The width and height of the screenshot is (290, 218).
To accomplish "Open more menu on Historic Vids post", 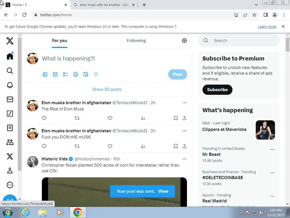I will pyautogui.click(x=184, y=159).
